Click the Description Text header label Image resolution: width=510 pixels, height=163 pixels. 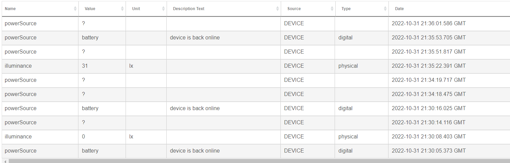[x=189, y=9]
